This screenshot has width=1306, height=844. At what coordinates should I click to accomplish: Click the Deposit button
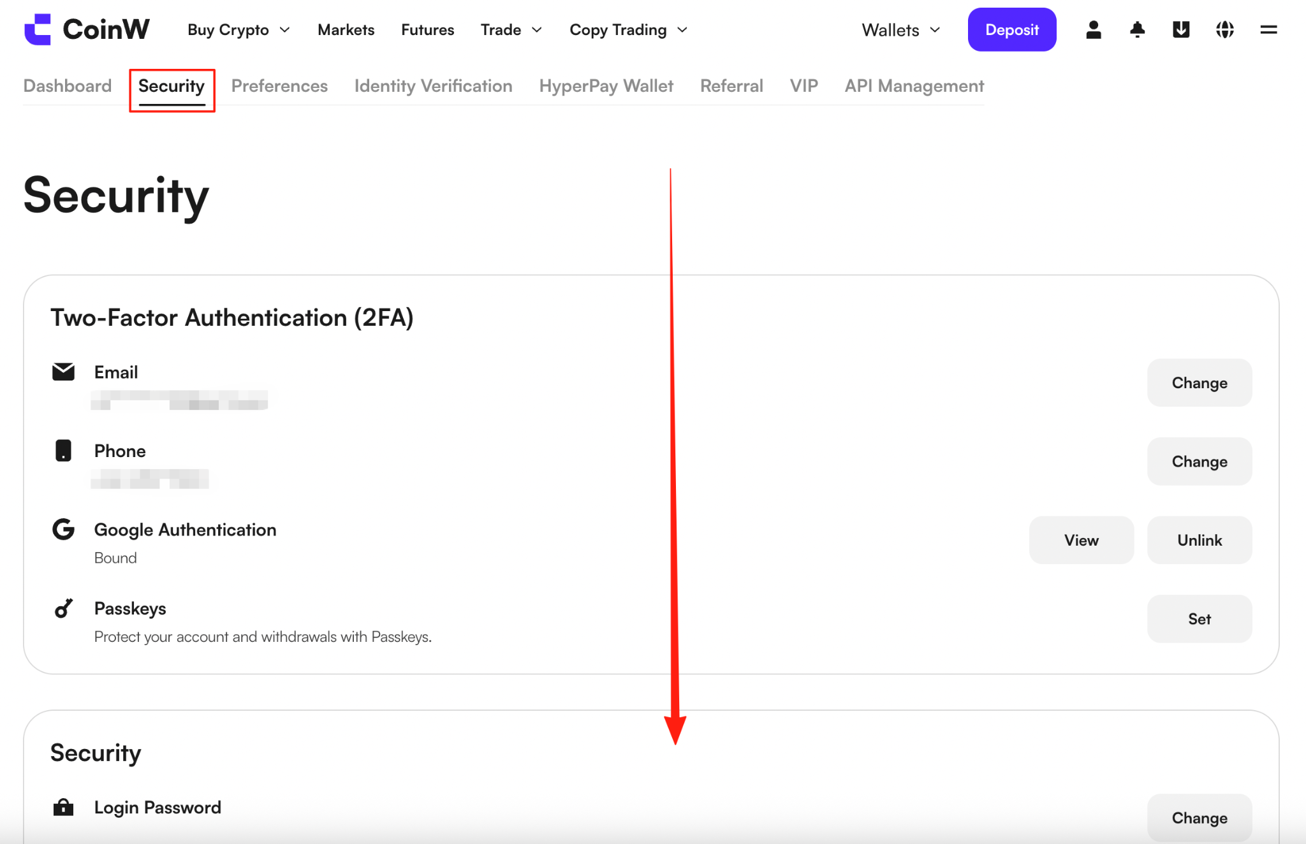click(x=1011, y=29)
